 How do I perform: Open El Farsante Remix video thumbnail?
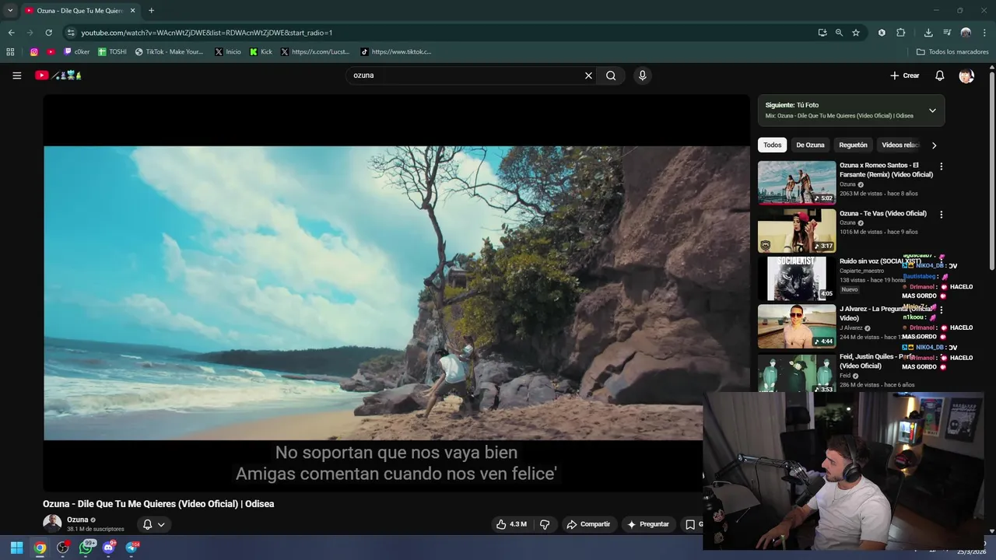tap(797, 183)
